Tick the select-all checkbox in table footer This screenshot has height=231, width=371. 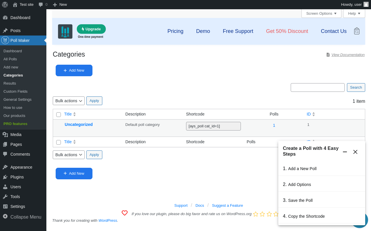(59, 142)
